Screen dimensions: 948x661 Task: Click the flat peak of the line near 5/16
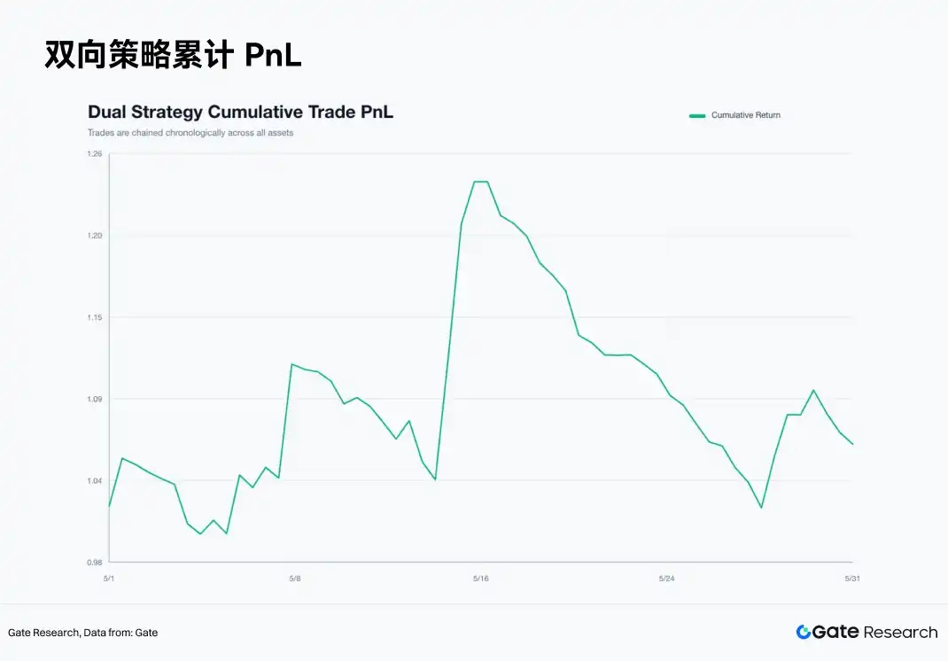481,182
